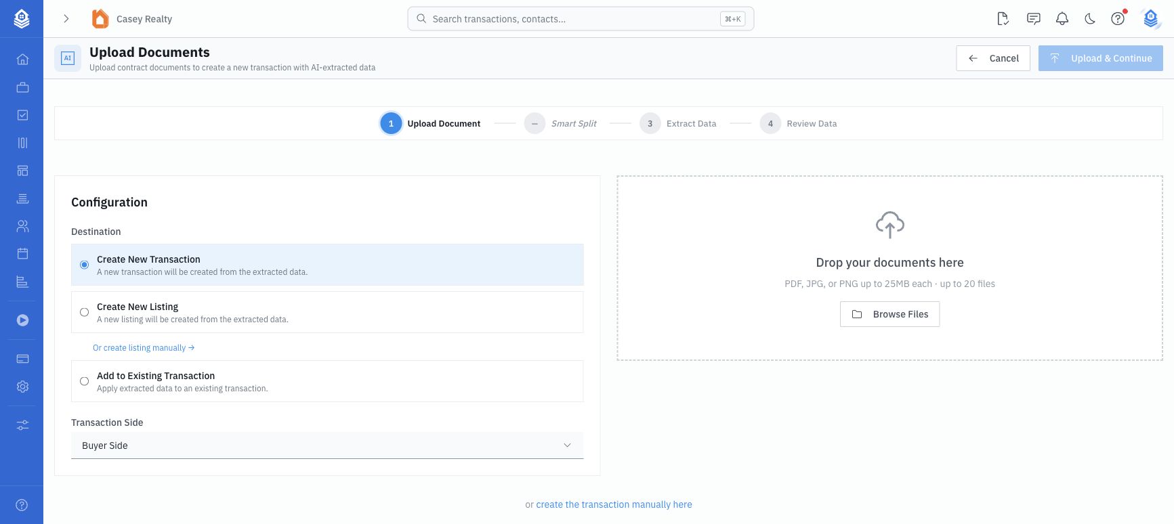
Task: Click the Configuration section heading
Action: 109,202
